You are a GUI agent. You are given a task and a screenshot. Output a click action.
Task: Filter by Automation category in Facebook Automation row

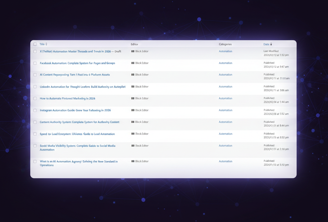pos(226,63)
